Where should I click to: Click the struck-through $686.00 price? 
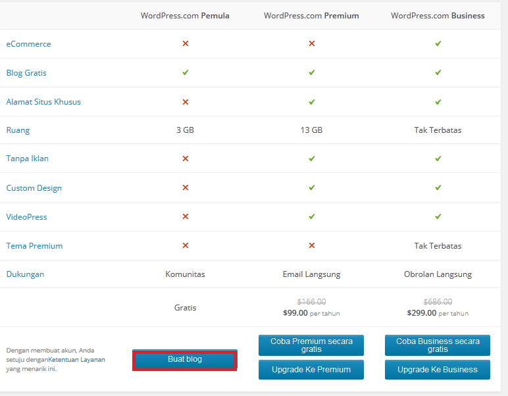pyautogui.click(x=438, y=302)
